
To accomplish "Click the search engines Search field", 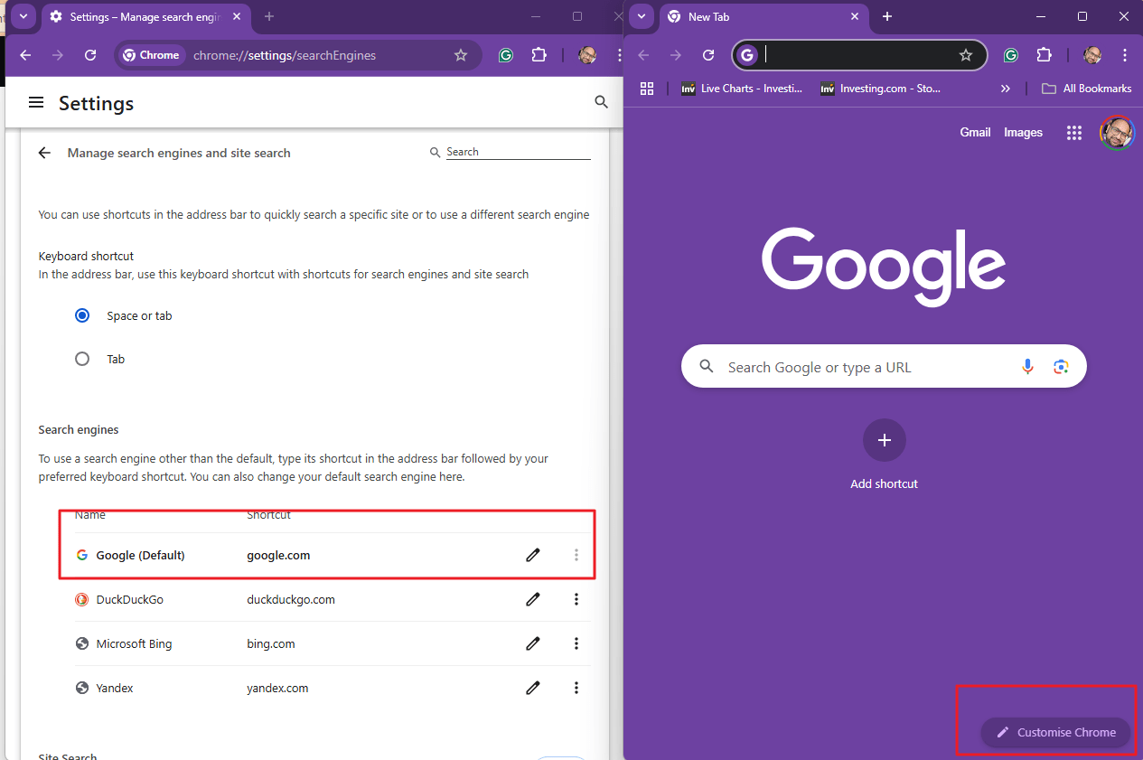I will pyautogui.click(x=518, y=152).
